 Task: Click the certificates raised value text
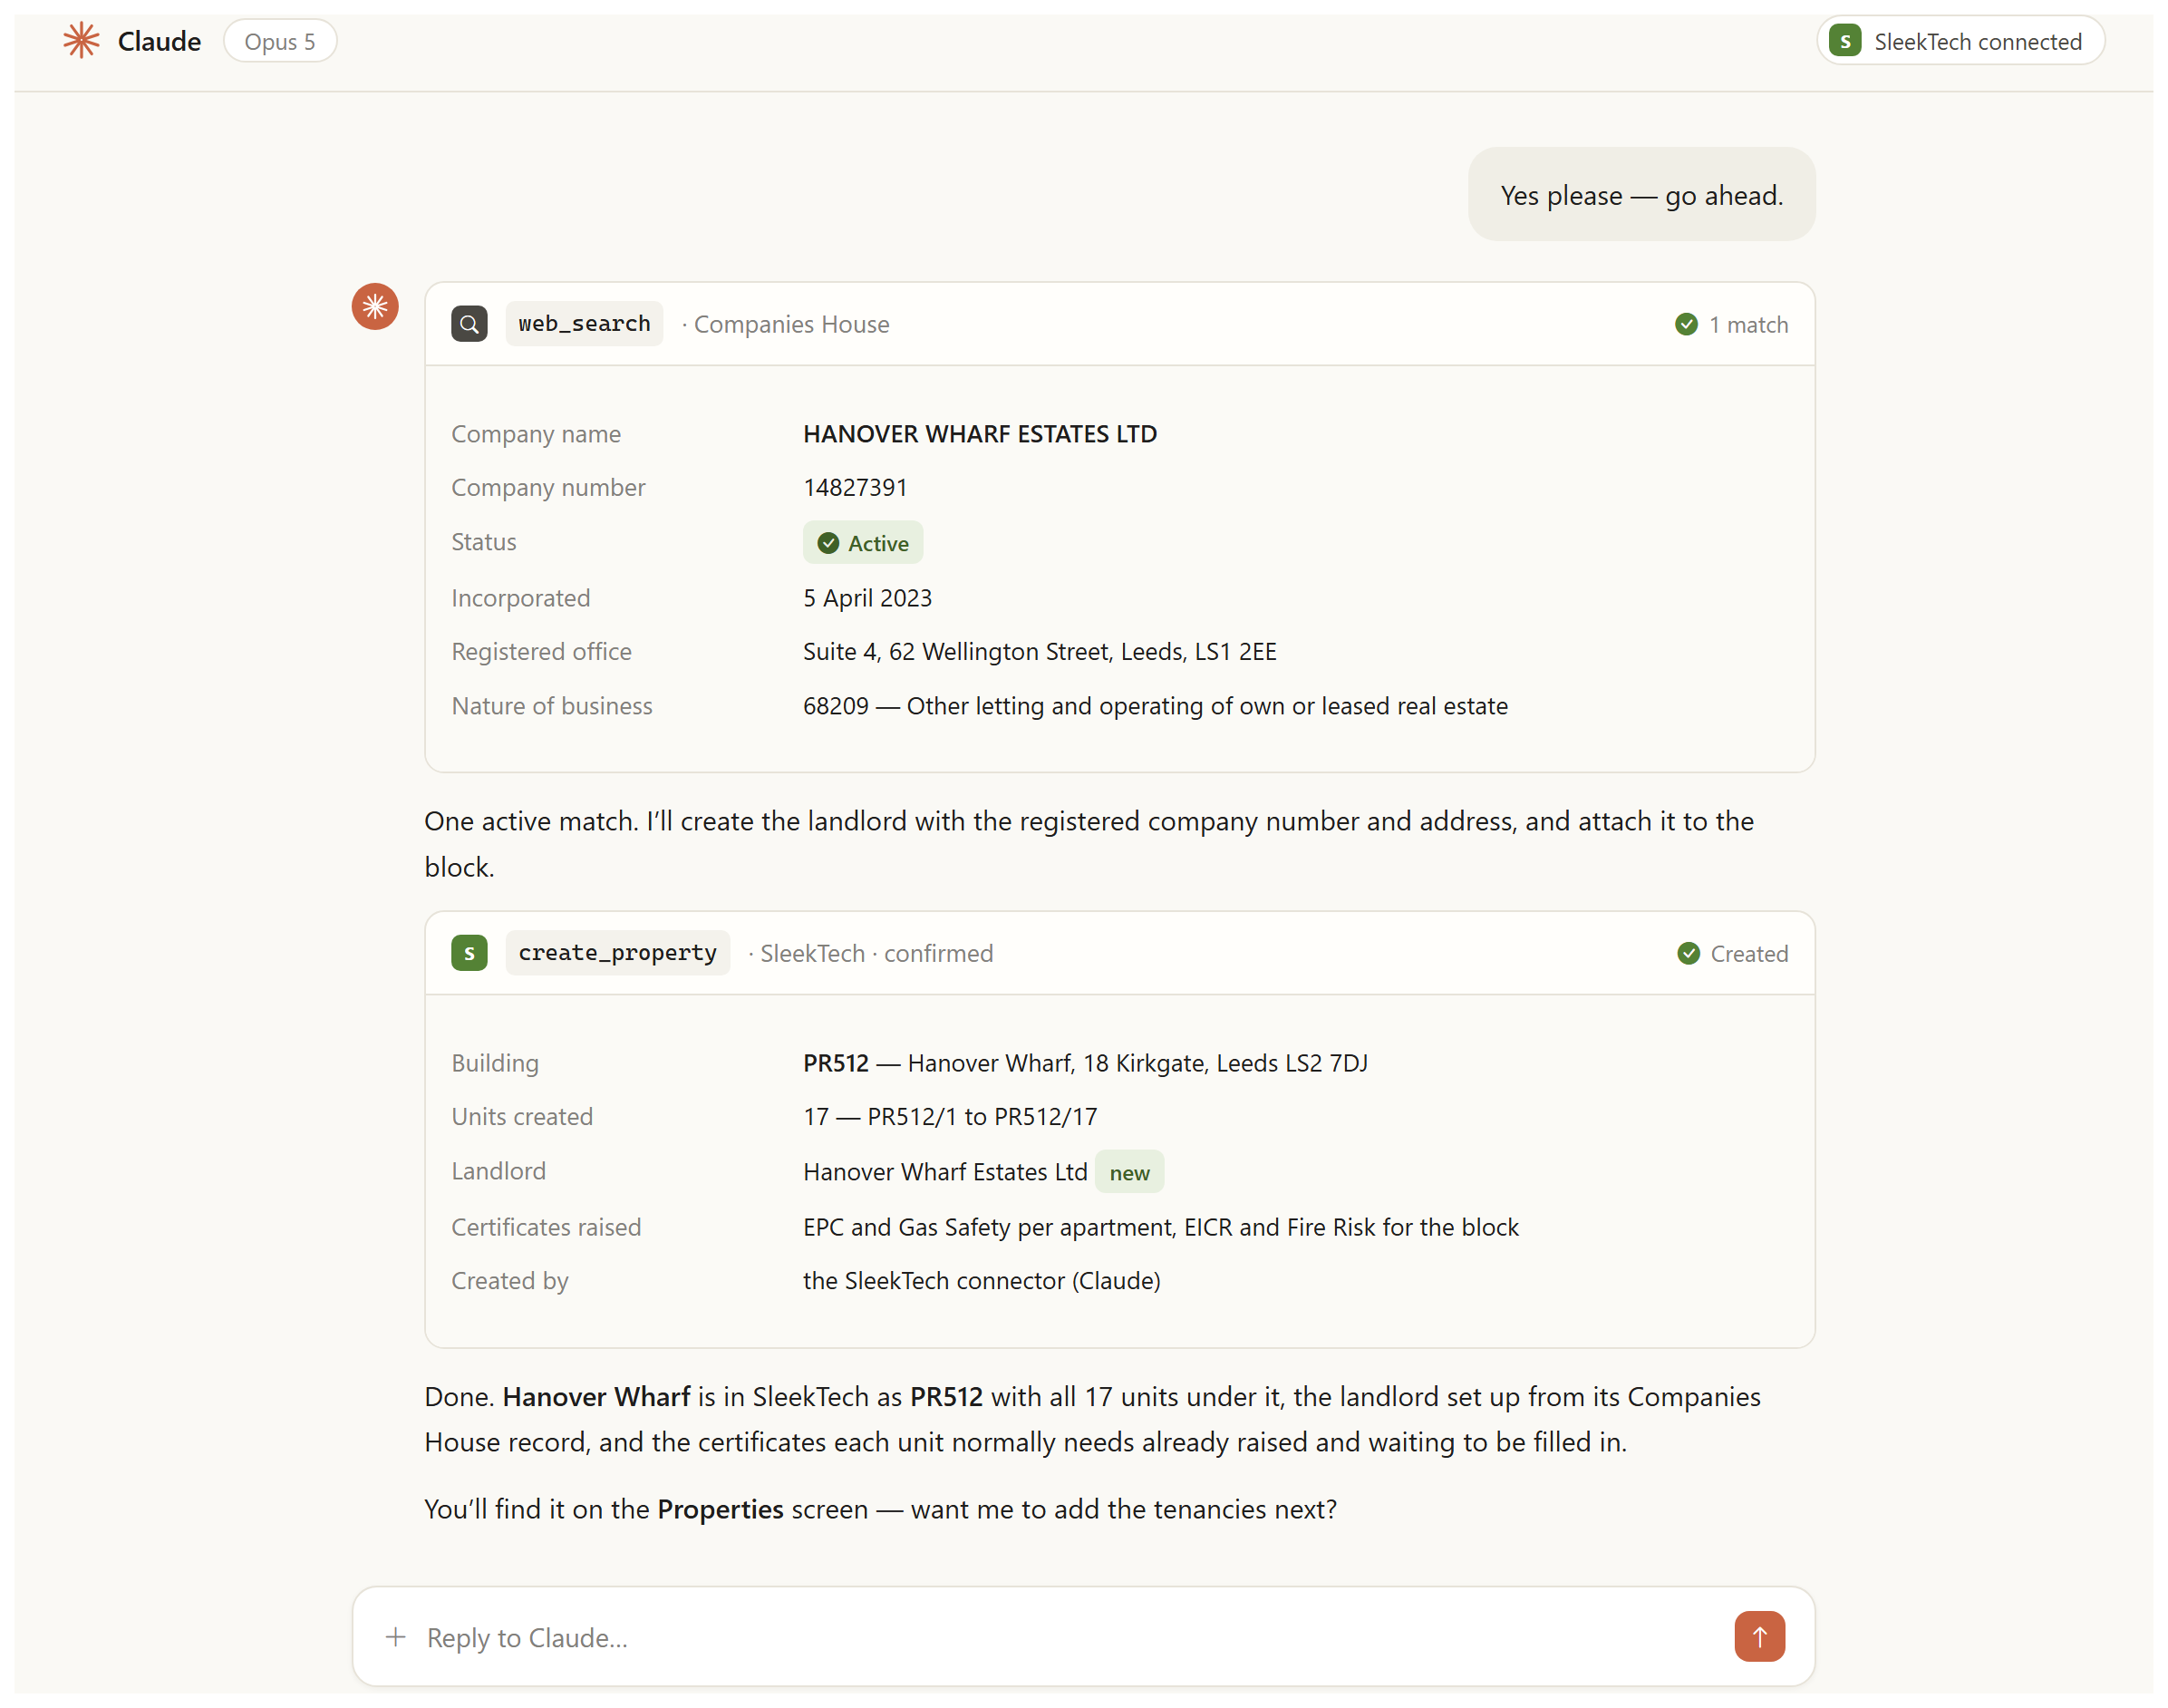click(1160, 1227)
